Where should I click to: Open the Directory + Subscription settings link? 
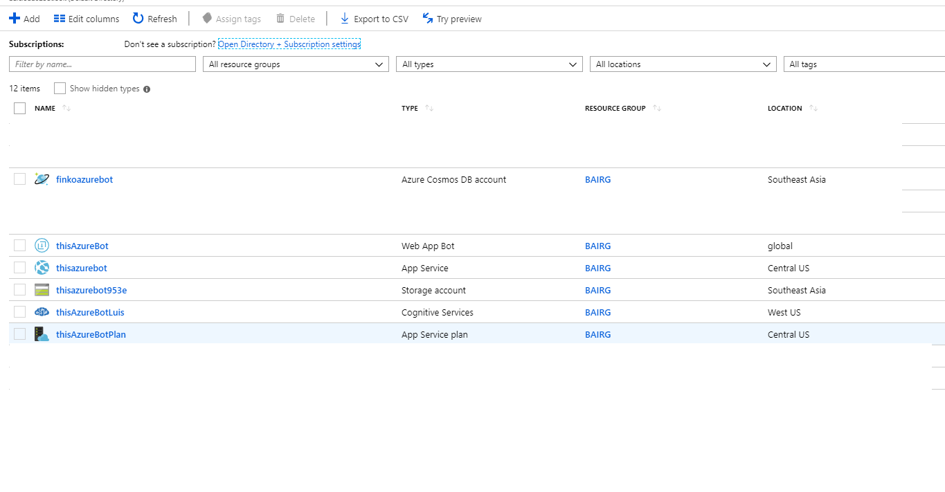tap(289, 44)
